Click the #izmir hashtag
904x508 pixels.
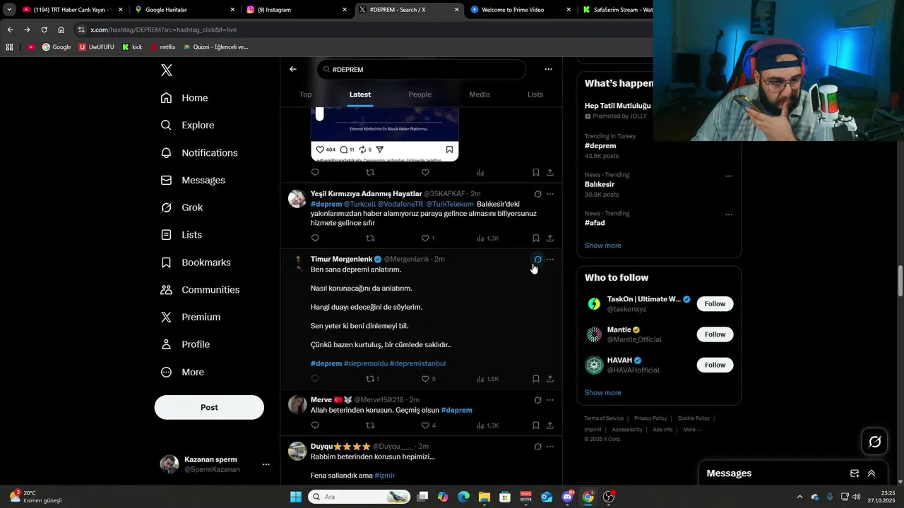click(385, 476)
